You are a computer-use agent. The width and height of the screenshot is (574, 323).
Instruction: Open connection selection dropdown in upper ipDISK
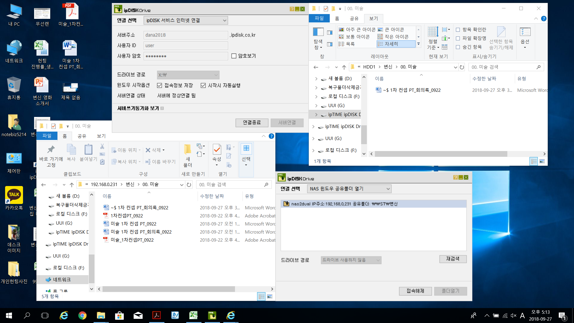(186, 20)
